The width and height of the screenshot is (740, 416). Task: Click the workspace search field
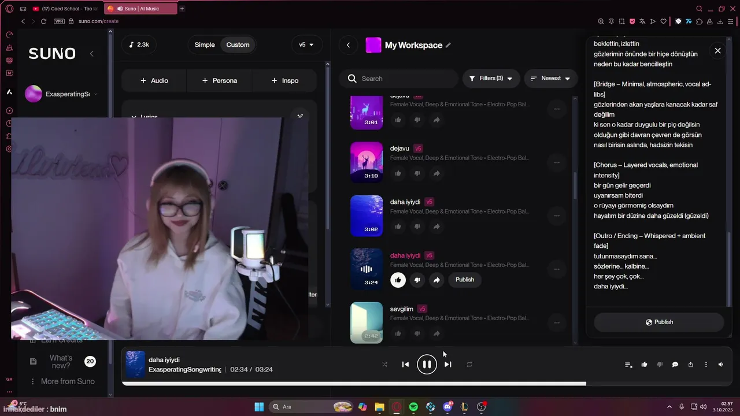click(398, 79)
